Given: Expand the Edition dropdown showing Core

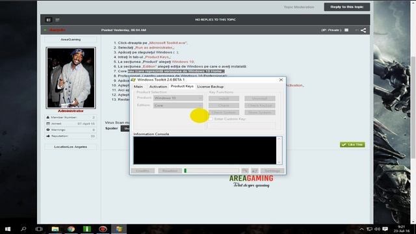Looking at the screenshot, I should (x=178, y=105).
